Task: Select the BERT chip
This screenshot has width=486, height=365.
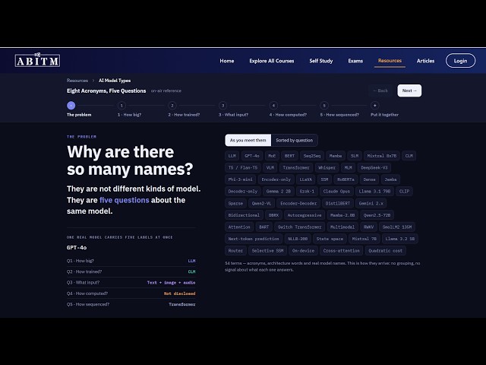Action: 289,156
